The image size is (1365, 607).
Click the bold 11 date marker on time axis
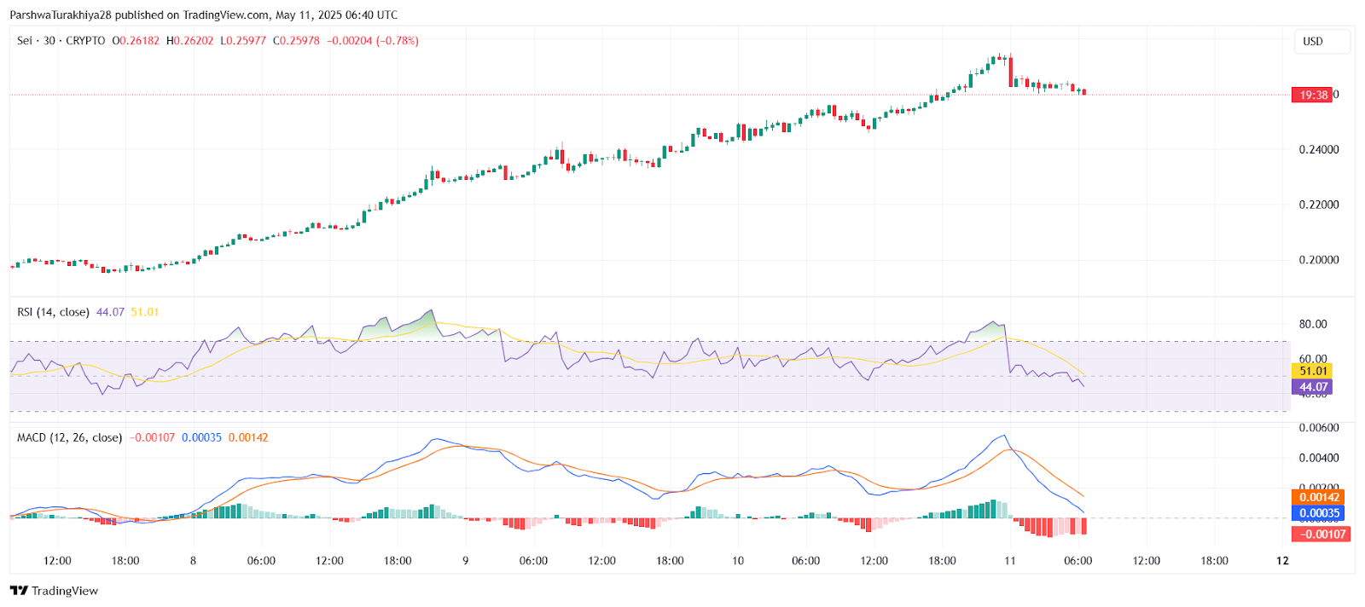pyautogui.click(x=1010, y=561)
